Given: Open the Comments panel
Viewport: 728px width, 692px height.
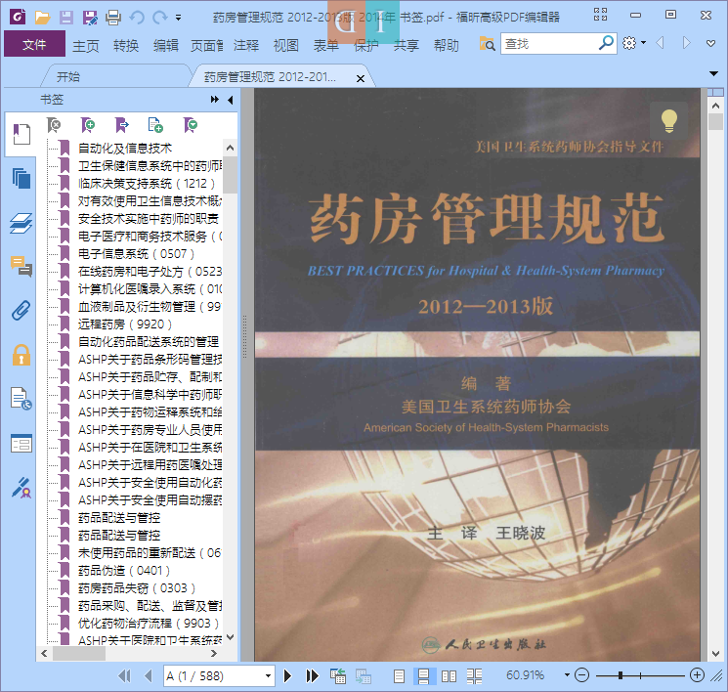Looking at the screenshot, I should click(x=21, y=267).
